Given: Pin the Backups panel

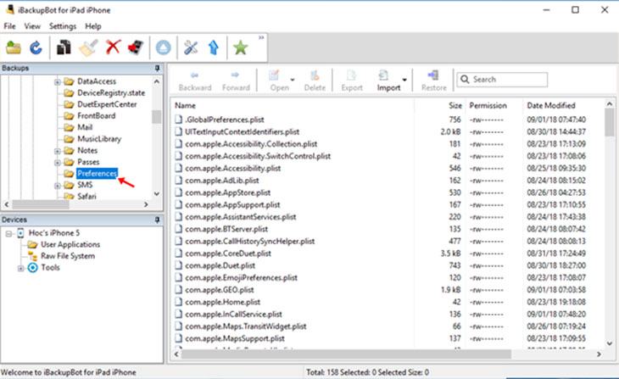Looking at the screenshot, I should click(157, 69).
